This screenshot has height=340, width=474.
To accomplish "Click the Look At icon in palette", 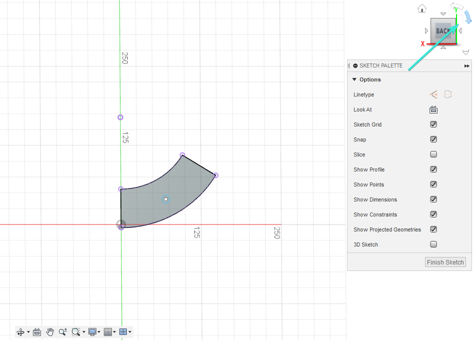I will 434,109.
